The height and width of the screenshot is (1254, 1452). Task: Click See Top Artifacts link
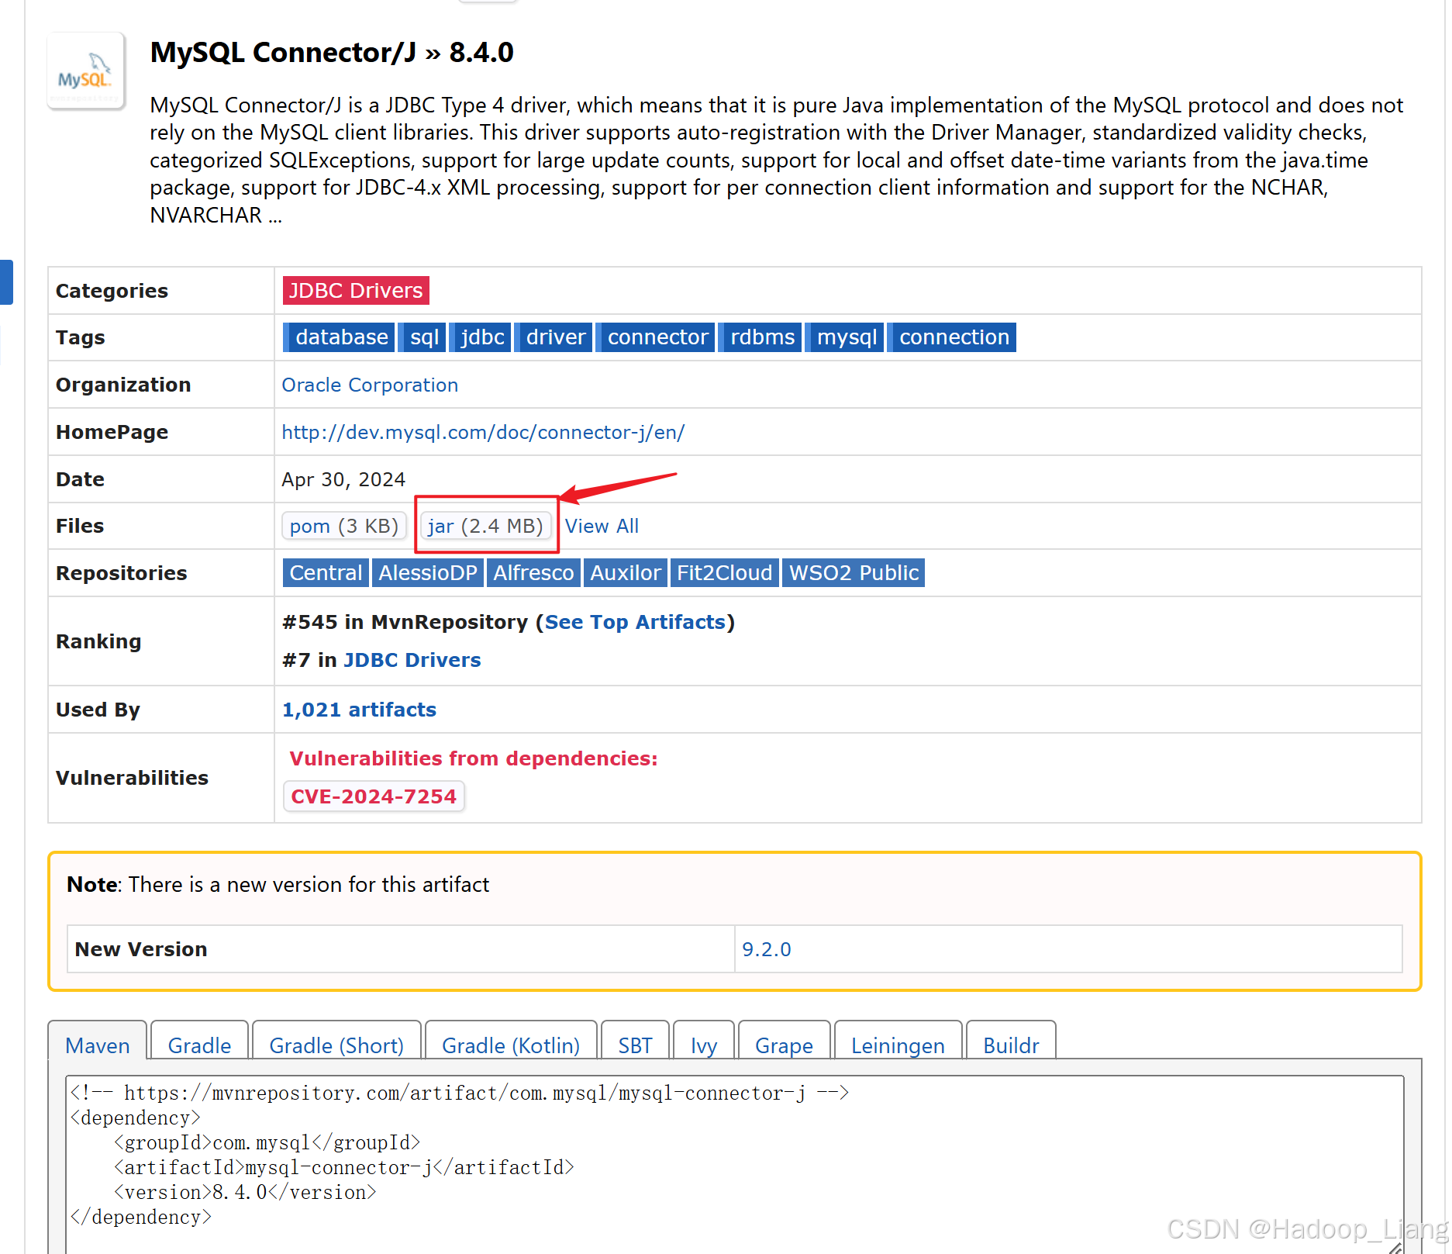[x=635, y=622]
